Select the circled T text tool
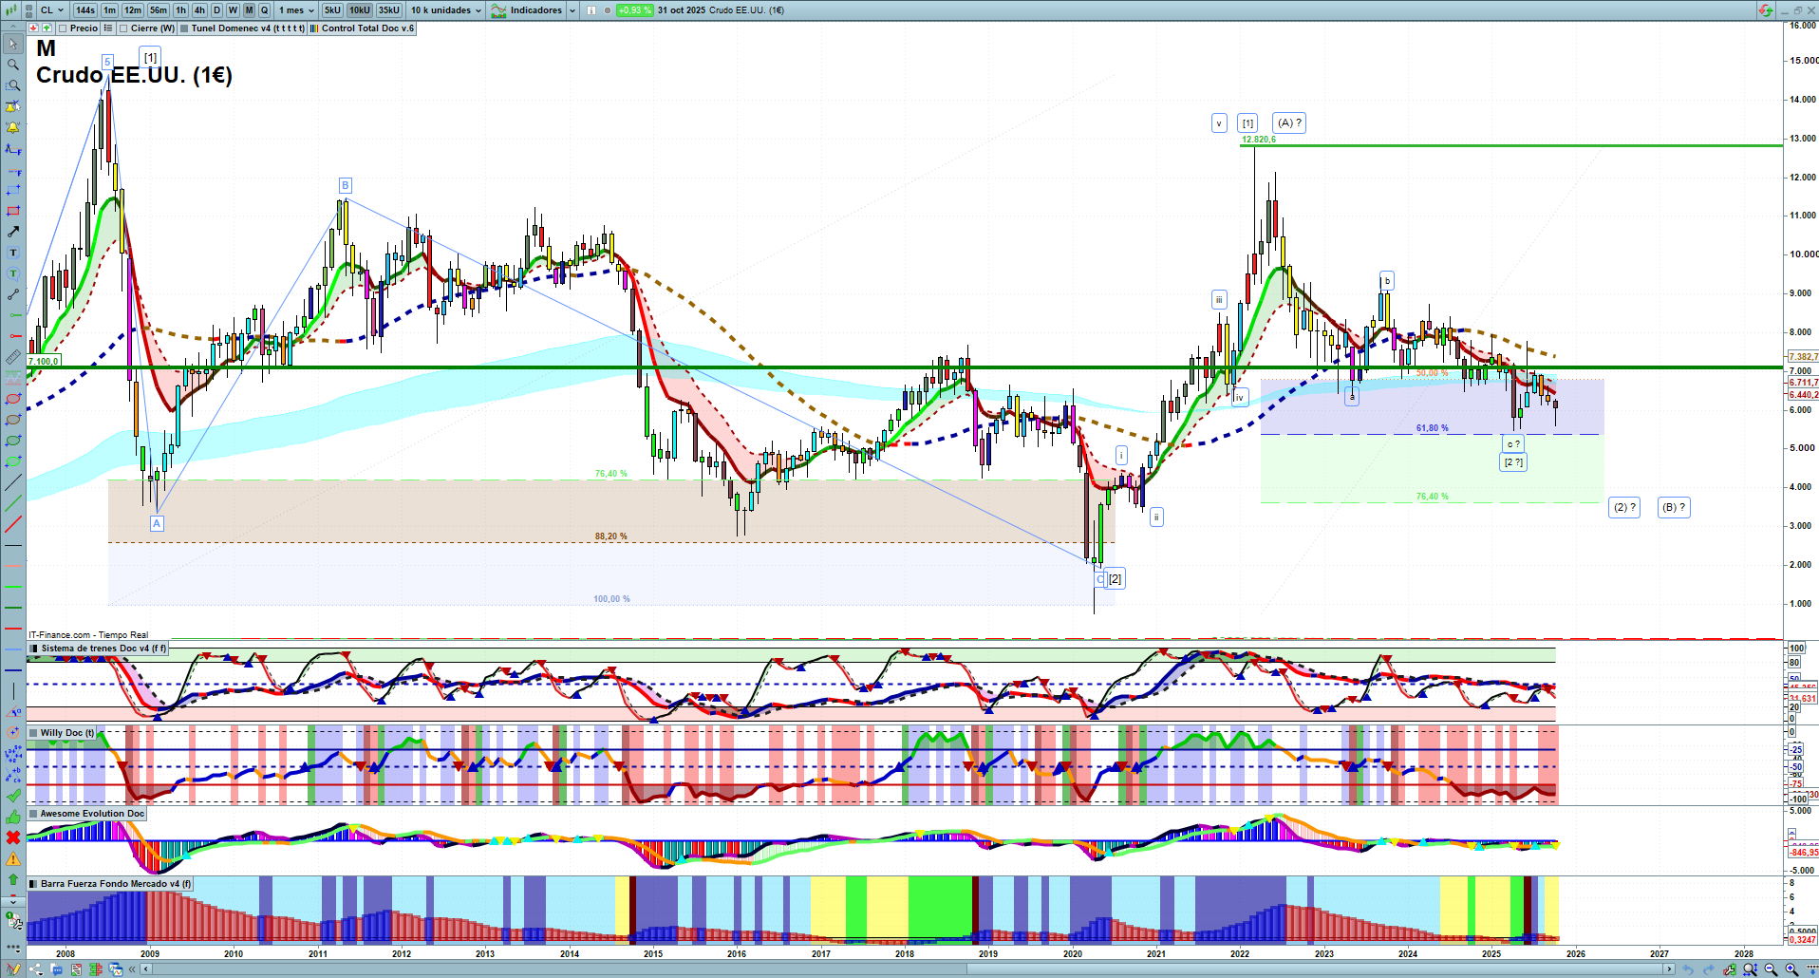The width and height of the screenshot is (1819, 978). point(13,273)
